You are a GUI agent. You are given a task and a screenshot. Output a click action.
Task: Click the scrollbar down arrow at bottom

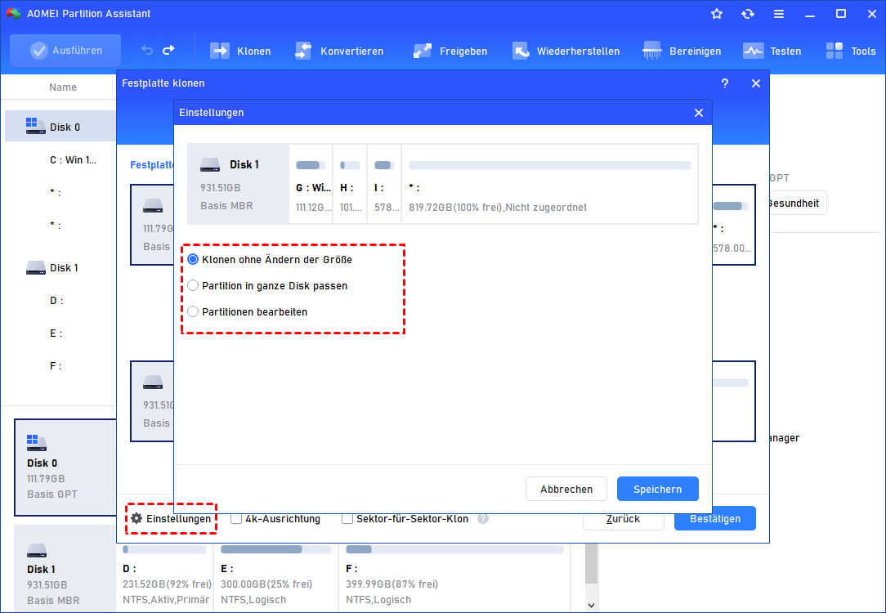click(x=592, y=606)
